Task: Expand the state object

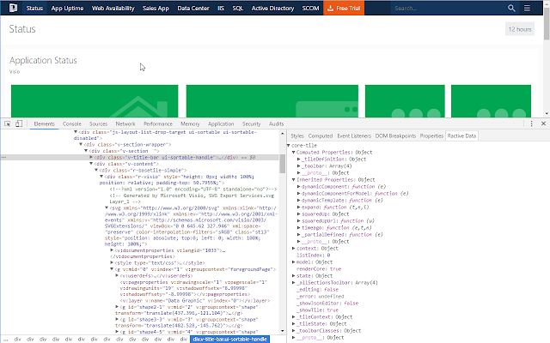Action: tap(294, 276)
